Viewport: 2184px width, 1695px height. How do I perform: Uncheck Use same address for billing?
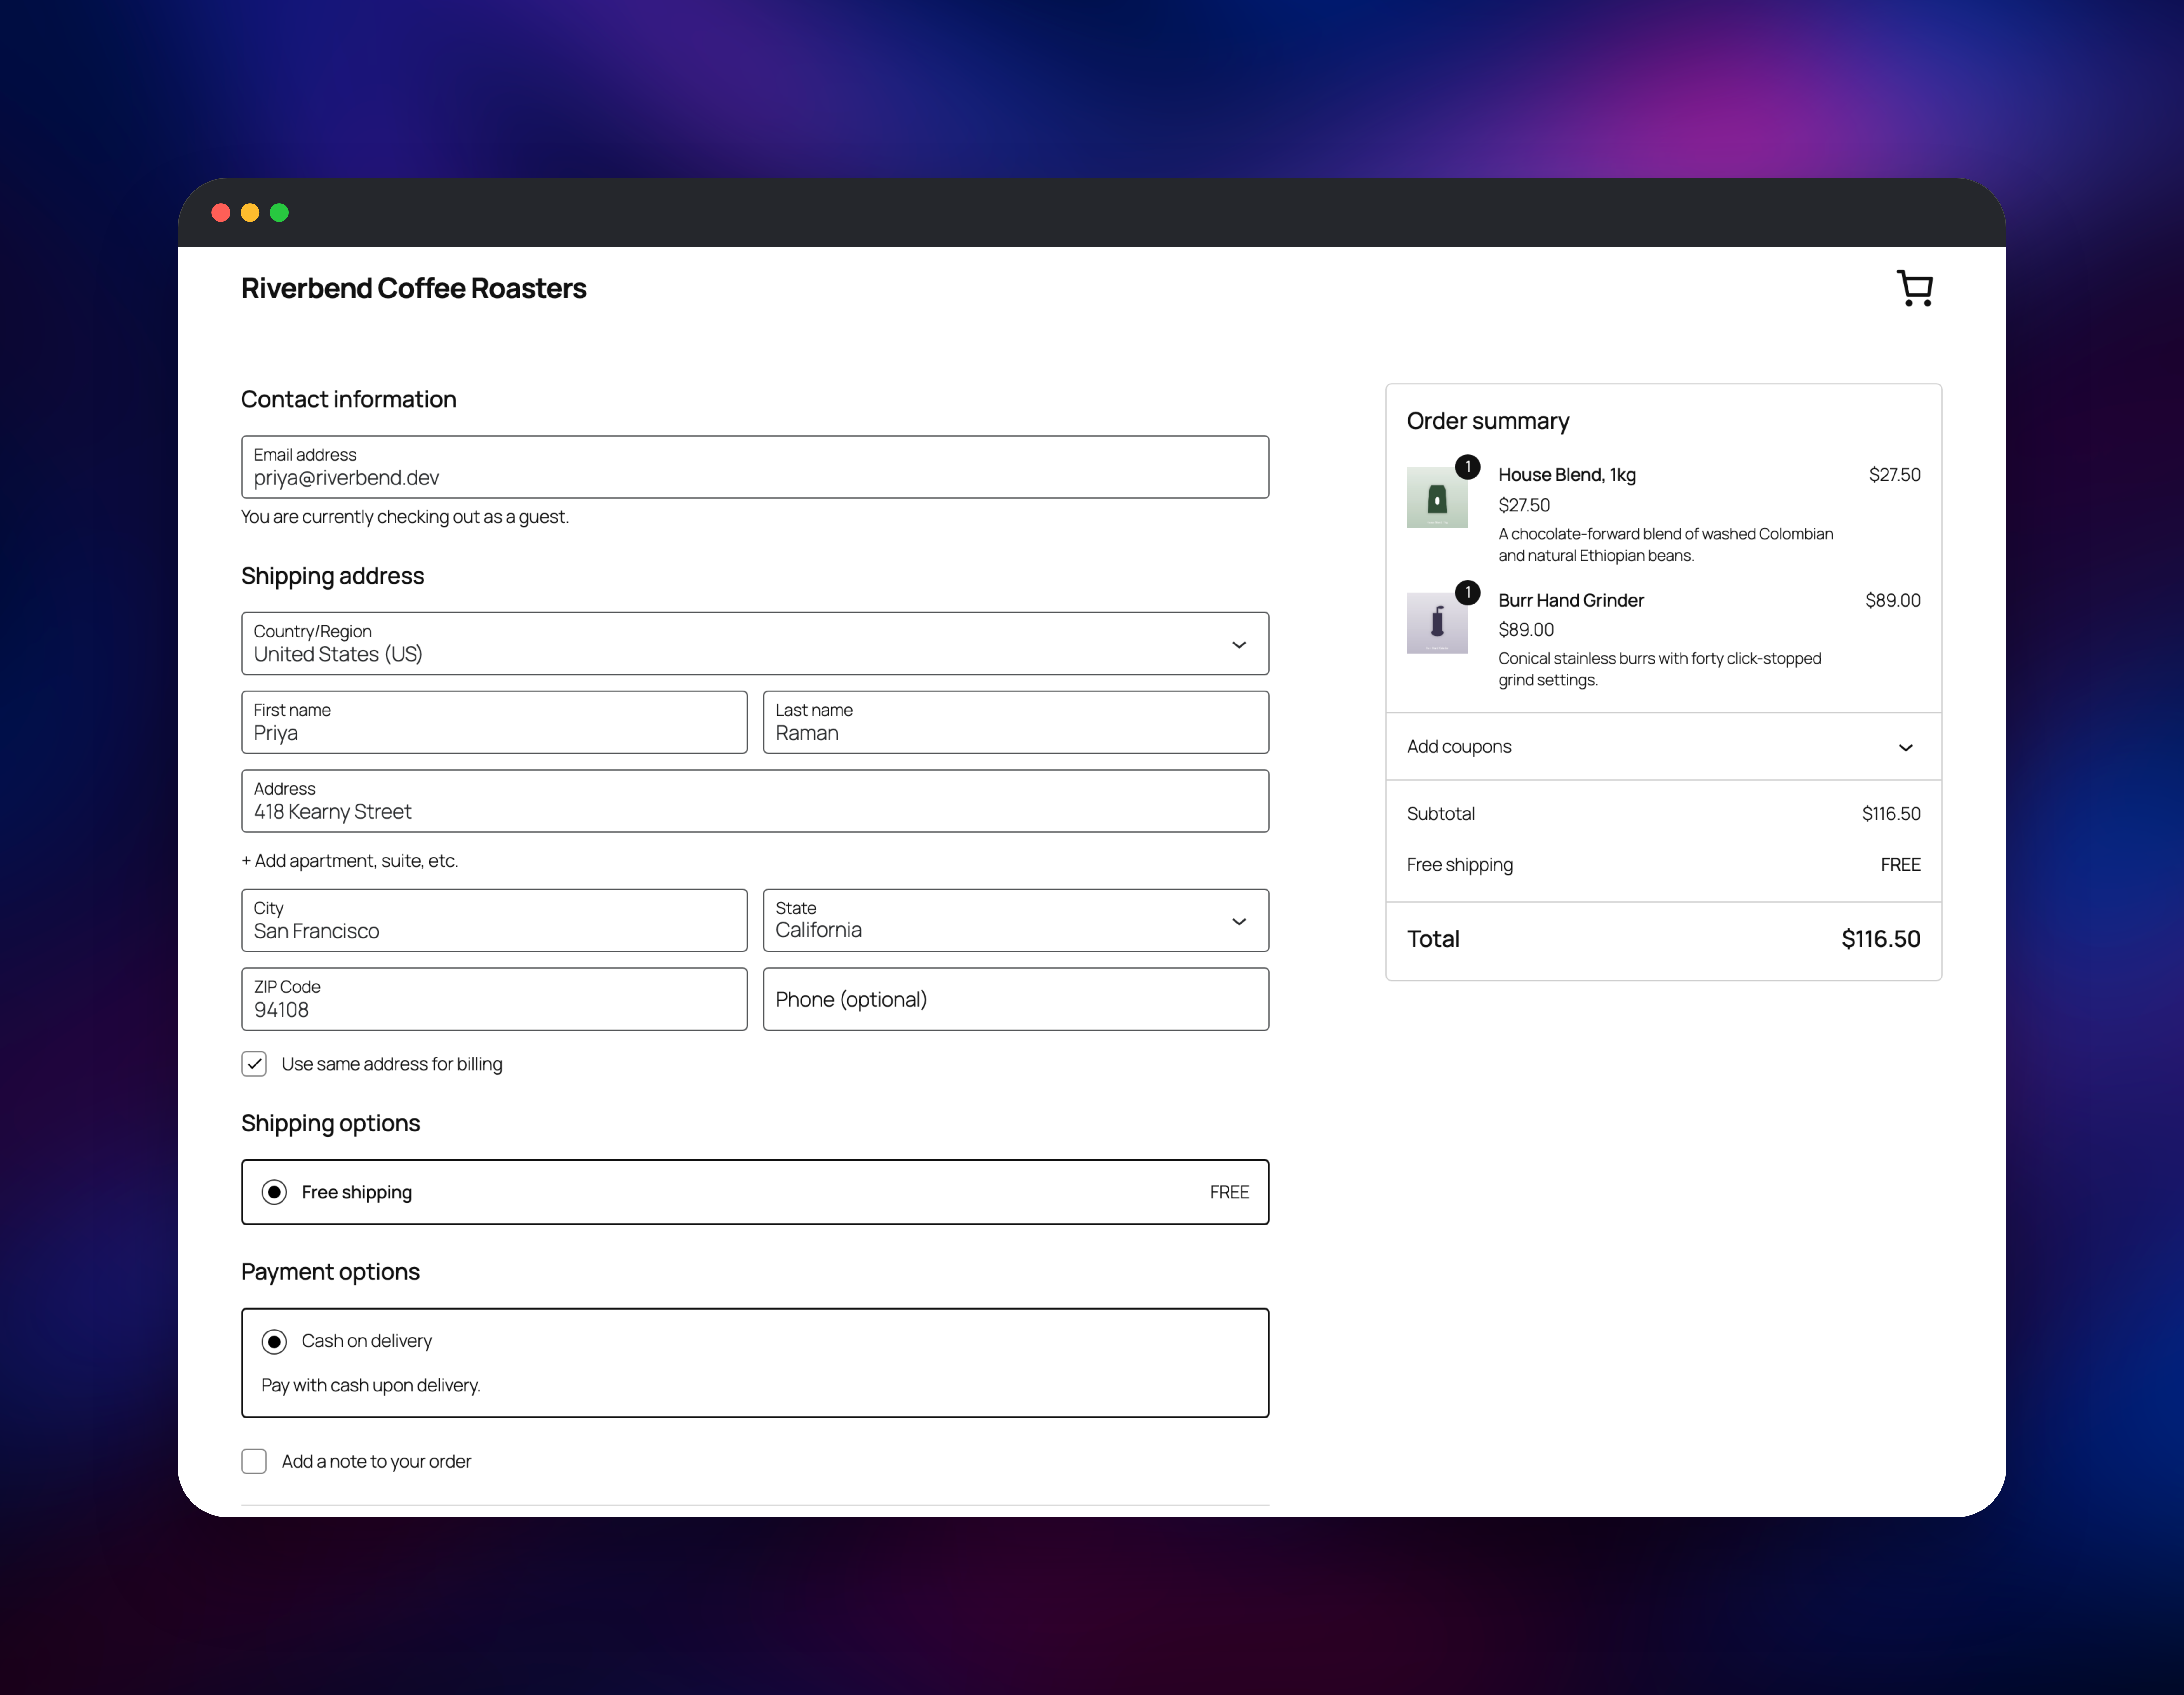point(254,1064)
